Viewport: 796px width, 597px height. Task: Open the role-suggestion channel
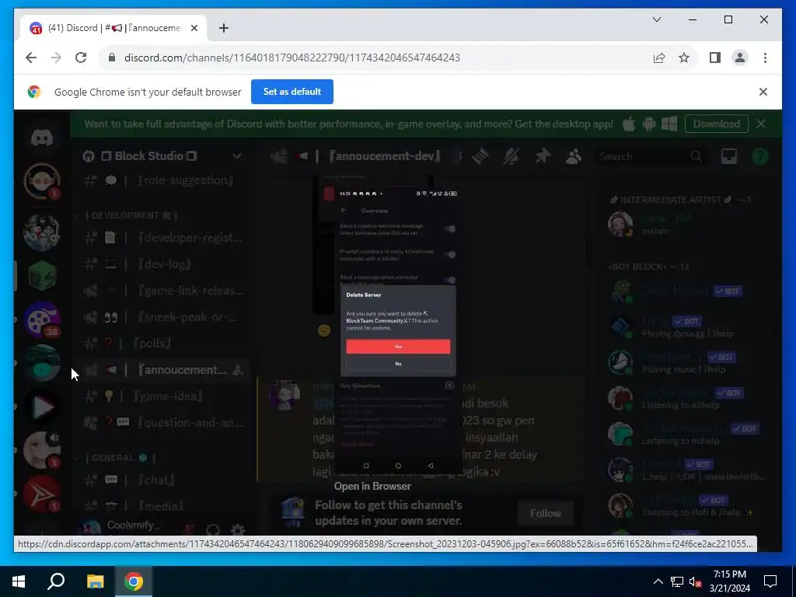pos(162,180)
